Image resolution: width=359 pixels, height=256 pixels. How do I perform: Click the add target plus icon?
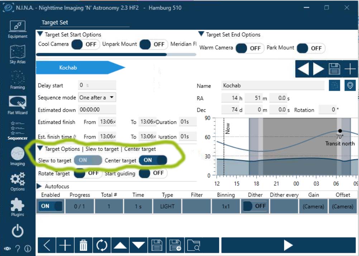350,69
